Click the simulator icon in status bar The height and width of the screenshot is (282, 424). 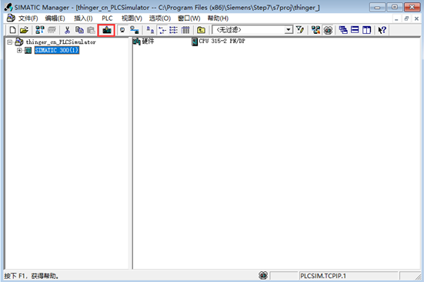(x=263, y=276)
